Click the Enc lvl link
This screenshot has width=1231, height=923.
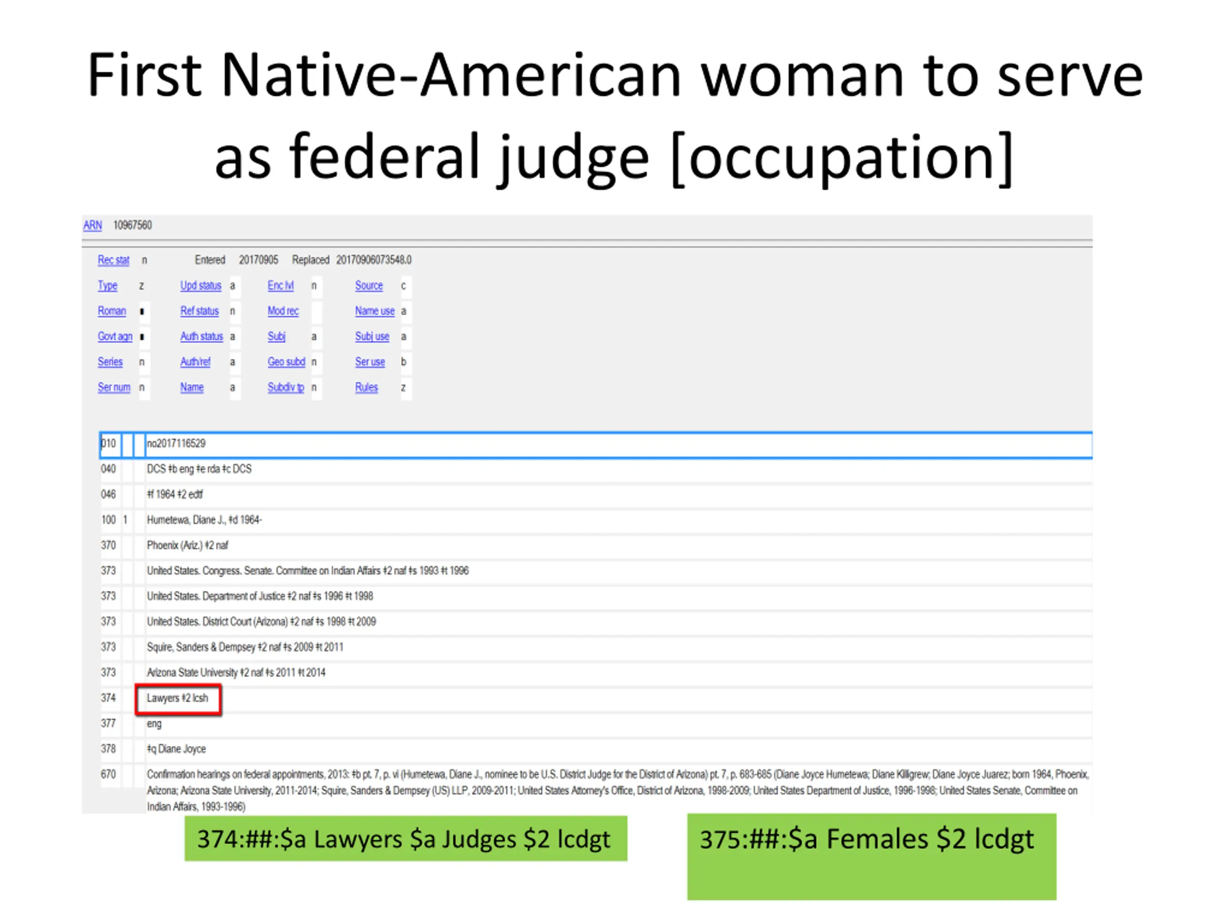point(280,286)
